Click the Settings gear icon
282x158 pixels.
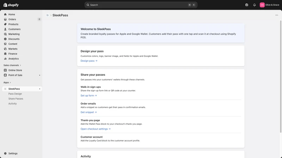pos(5,153)
